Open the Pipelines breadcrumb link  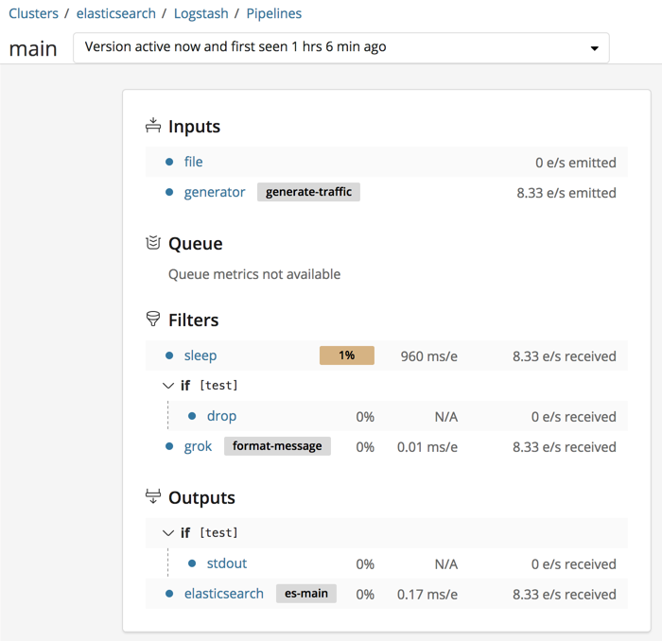coord(274,14)
